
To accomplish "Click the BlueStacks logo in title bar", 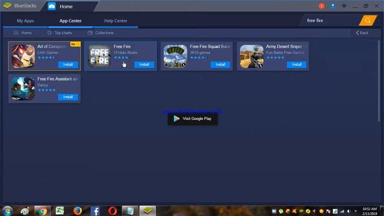I will [7, 5].
